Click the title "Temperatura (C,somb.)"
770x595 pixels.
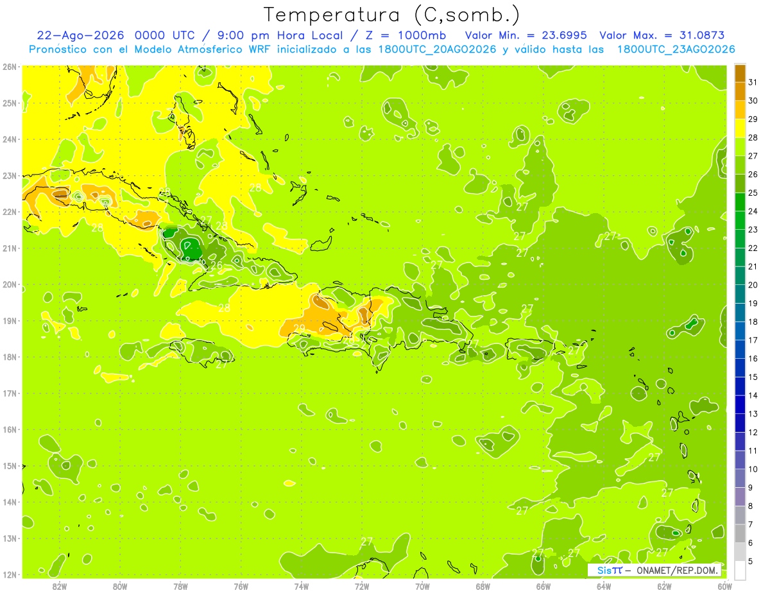(x=393, y=15)
